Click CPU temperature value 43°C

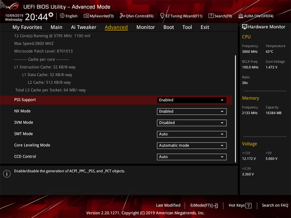(x=269, y=52)
